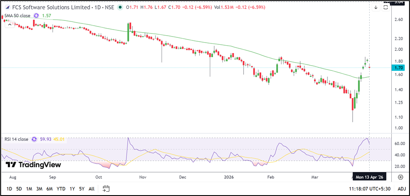This screenshot has width=410, height=196.
Task: Click the FCS Software Solutions symbol logo icon
Action: (6, 8)
